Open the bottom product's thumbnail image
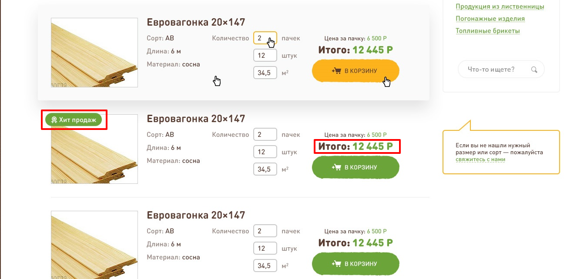Screen dimensions: 587x279 (x=94, y=245)
